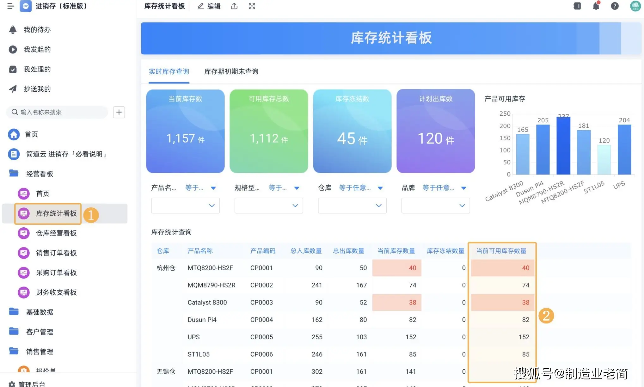Switch to 实时库存查询 tab
Image resolution: width=644 pixels, height=387 pixels.
(169, 71)
